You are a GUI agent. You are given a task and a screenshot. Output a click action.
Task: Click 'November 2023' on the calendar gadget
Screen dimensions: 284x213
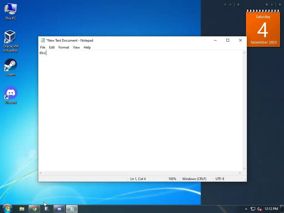[x=263, y=42]
